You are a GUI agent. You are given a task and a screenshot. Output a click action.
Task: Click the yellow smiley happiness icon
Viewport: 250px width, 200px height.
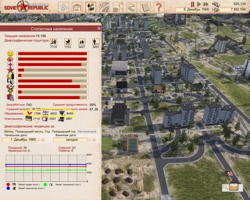(10, 53)
